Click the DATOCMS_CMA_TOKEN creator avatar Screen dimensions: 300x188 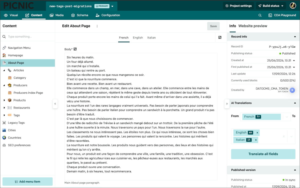click(292, 90)
